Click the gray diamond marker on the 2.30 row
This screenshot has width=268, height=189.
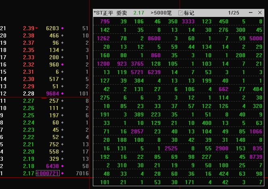coord(63,79)
